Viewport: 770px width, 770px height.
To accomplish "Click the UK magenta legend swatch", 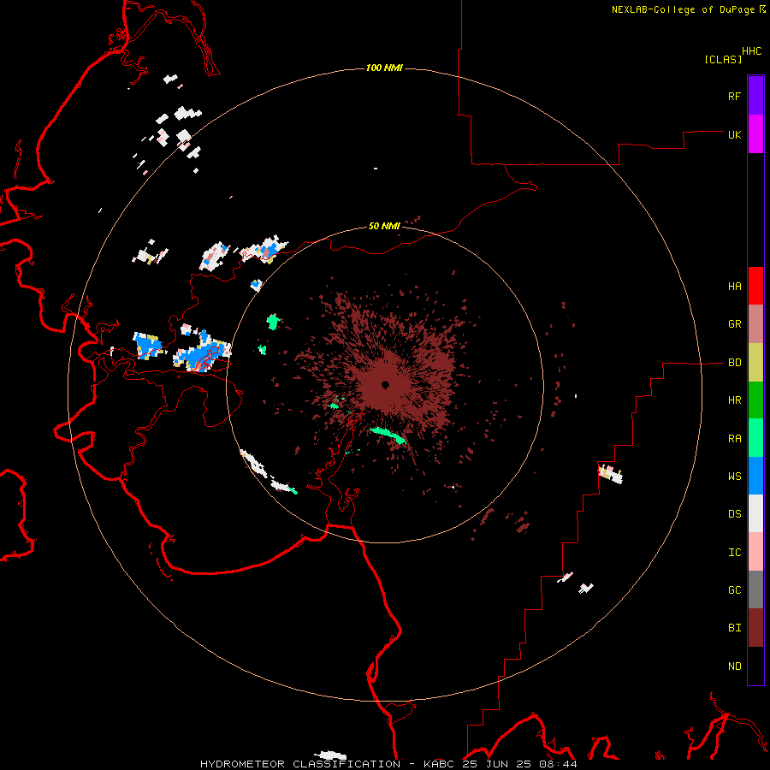I will [x=755, y=134].
